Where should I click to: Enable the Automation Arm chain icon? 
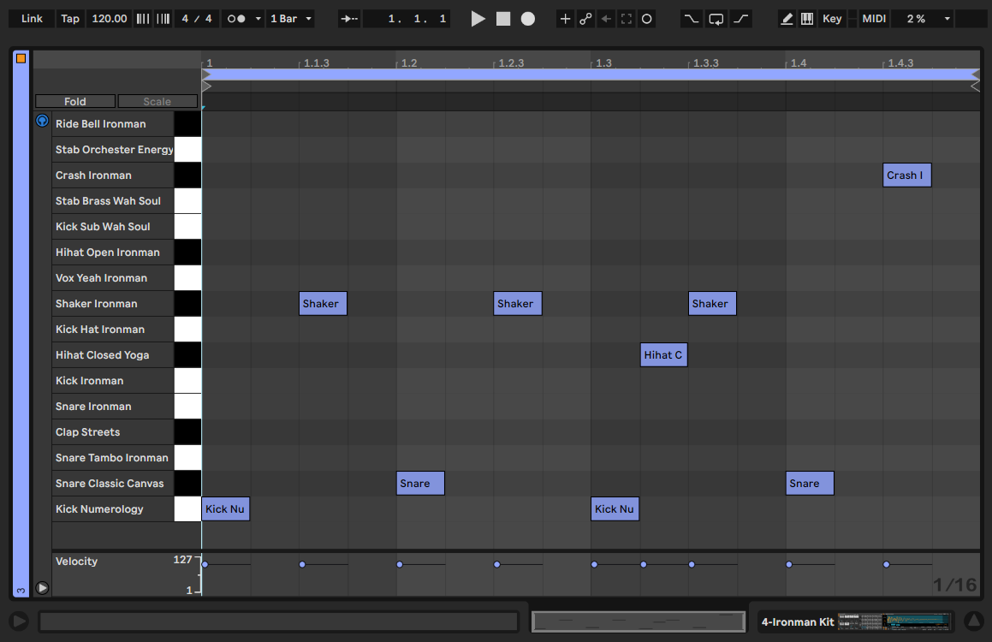(585, 19)
